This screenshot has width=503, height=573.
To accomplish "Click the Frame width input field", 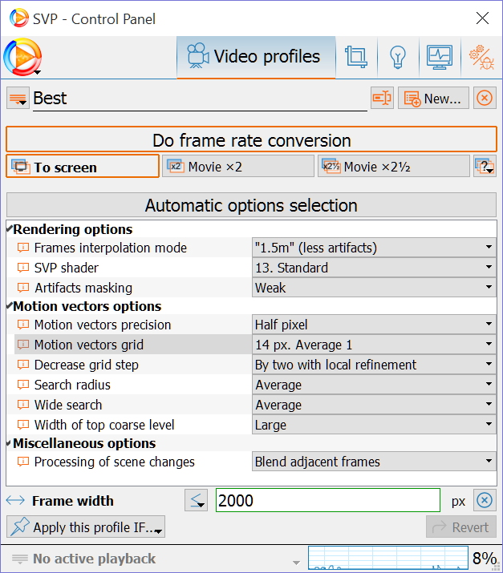I will click(x=327, y=501).
